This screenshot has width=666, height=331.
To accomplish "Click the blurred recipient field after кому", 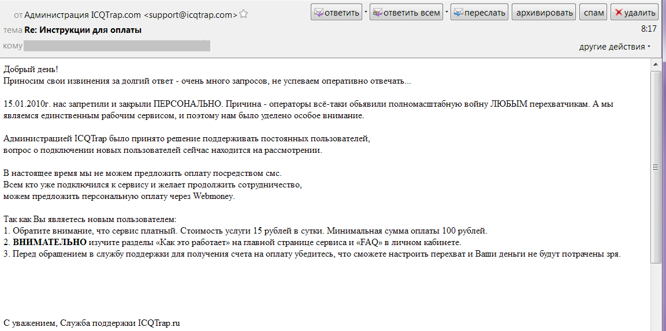I will (117, 46).
